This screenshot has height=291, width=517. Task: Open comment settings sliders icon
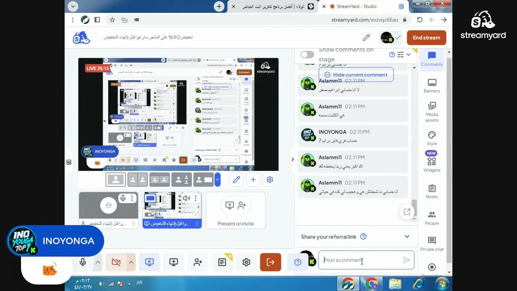400,55
